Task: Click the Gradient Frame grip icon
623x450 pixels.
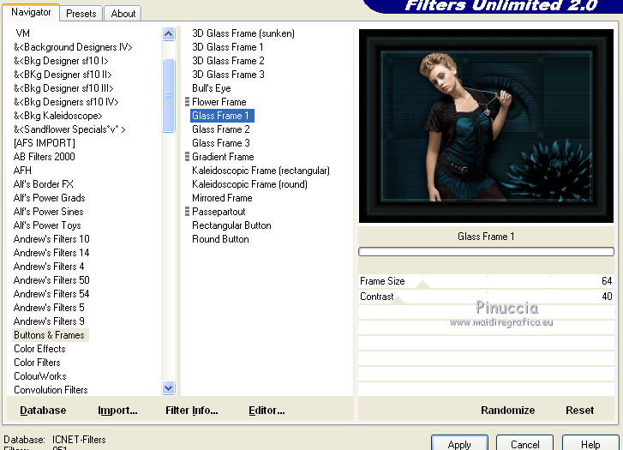Action: click(187, 157)
